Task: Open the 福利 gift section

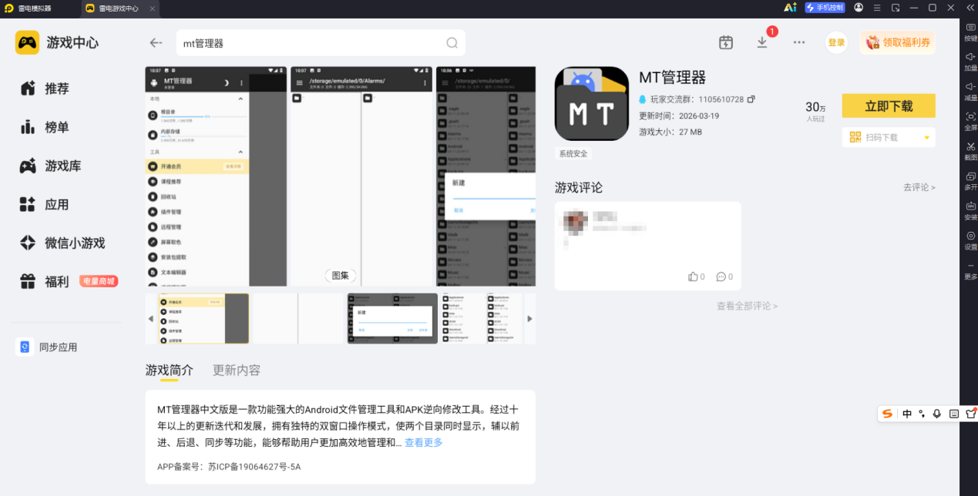Action: tap(44, 281)
